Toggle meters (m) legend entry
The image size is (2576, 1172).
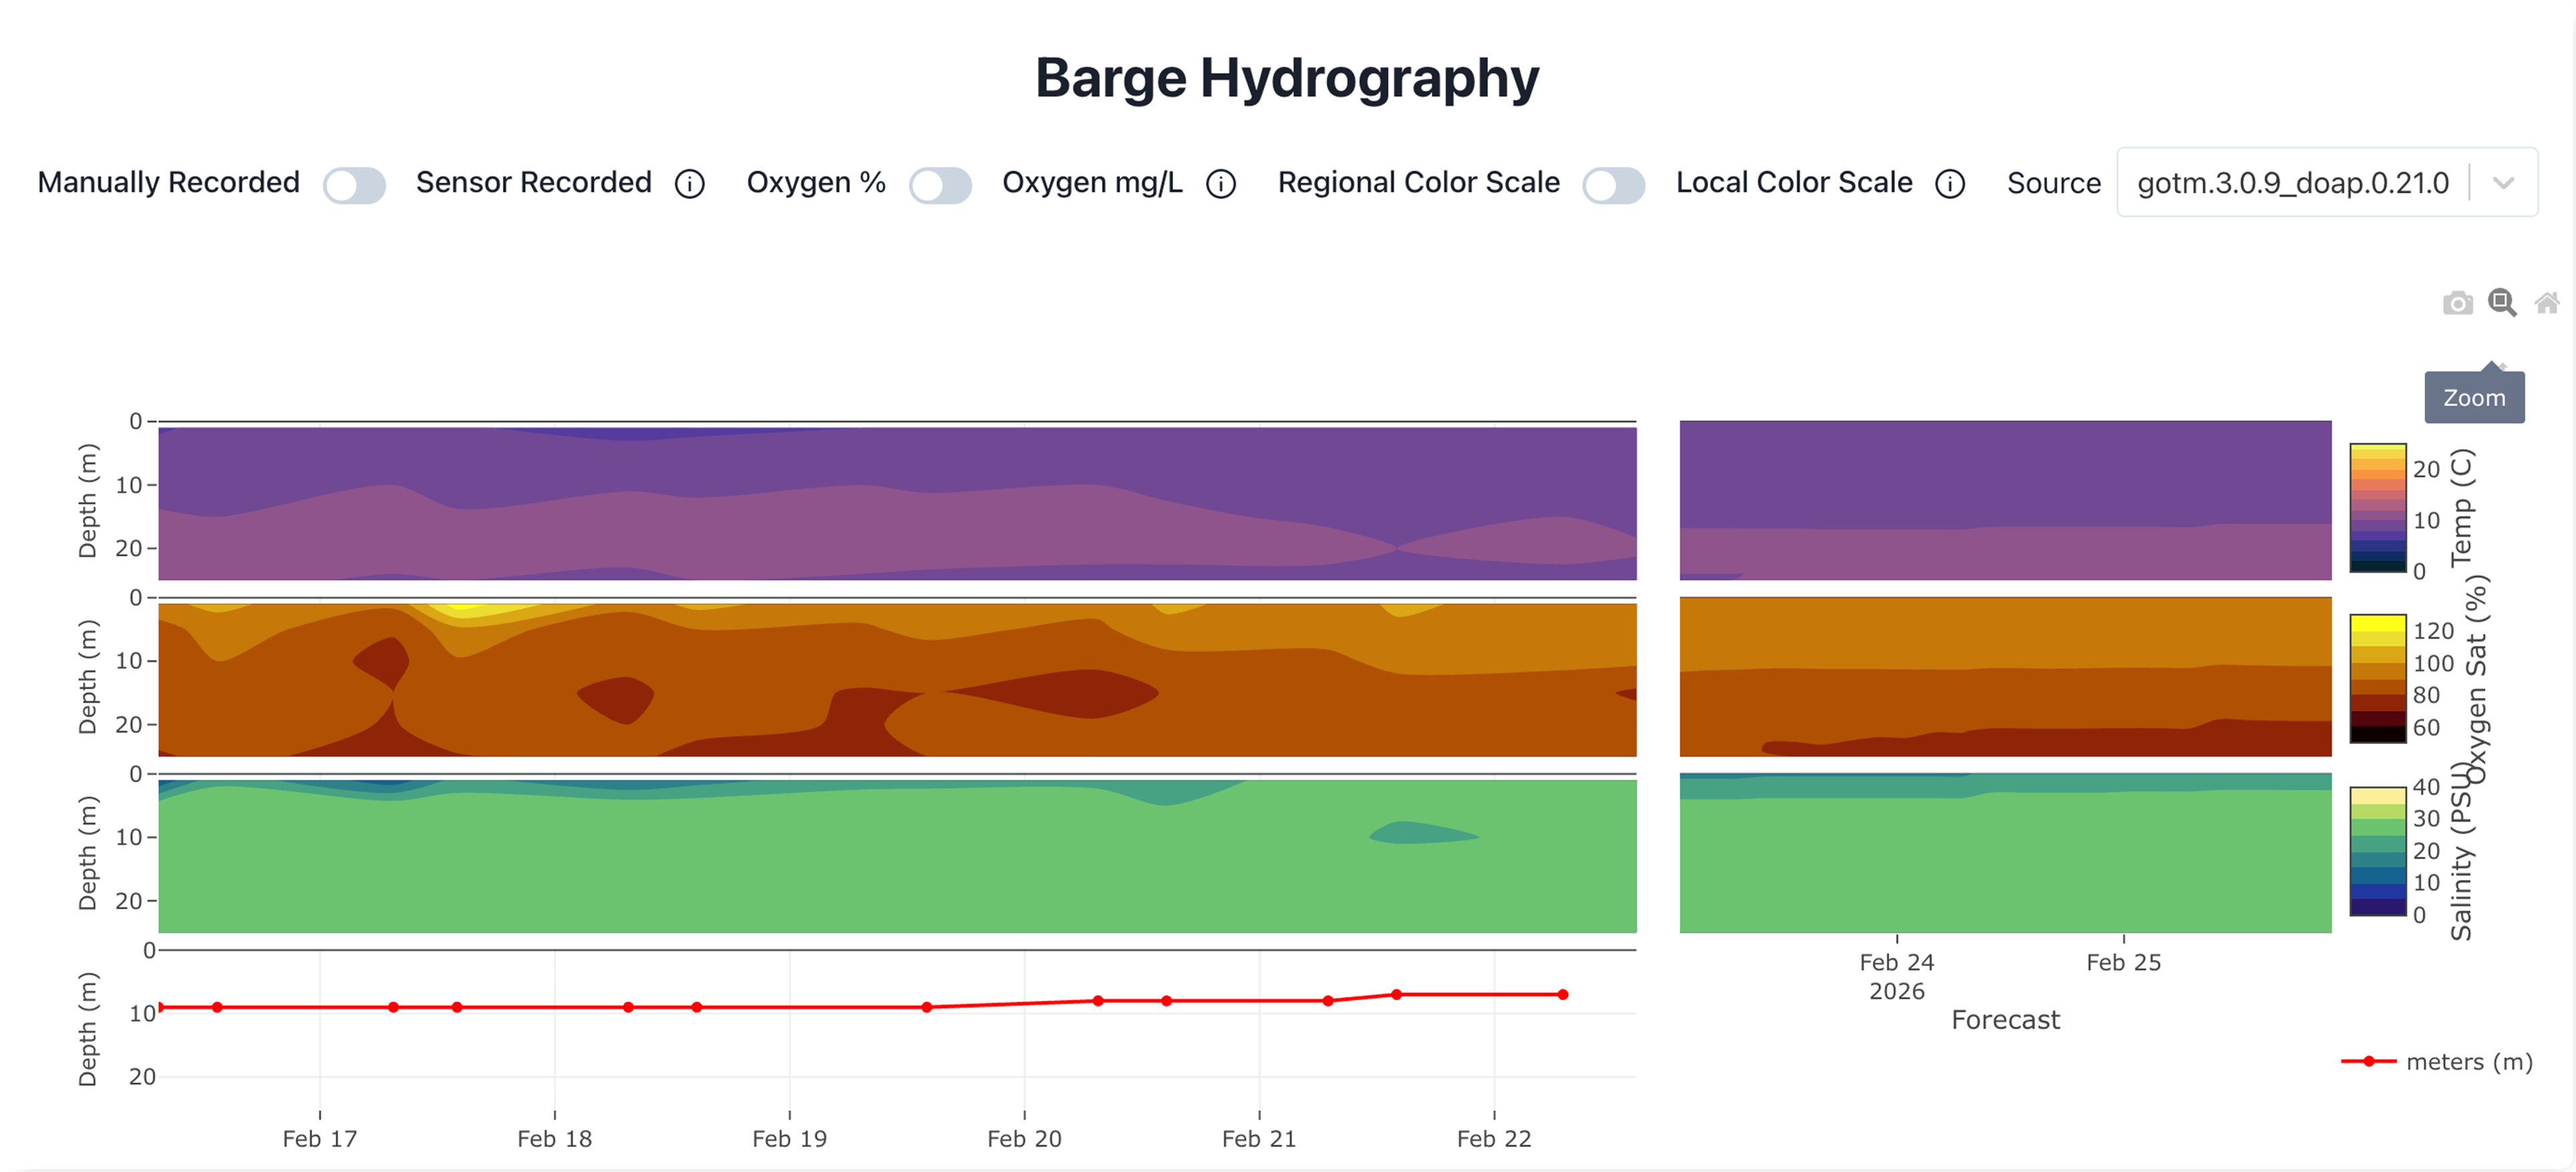(2437, 1062)
